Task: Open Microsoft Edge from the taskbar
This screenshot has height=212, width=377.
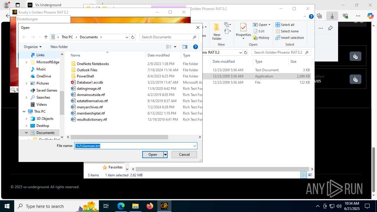Action: (121, 206)
